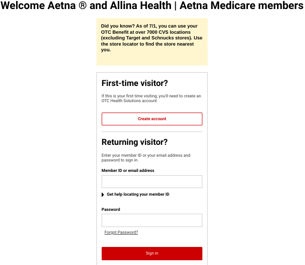The height and width of the screenshot is (265, 305).
Task: Click the Create account button
Action: [x=152, y=119]
